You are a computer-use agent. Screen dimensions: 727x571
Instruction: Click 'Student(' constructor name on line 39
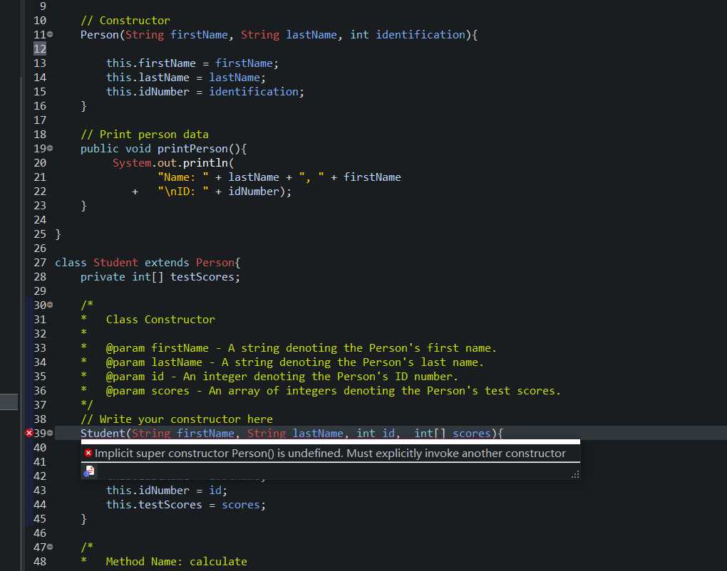point(105,434)
